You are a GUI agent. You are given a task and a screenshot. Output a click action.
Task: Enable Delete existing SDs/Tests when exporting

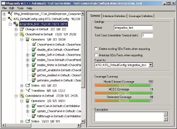pos(96,49)
